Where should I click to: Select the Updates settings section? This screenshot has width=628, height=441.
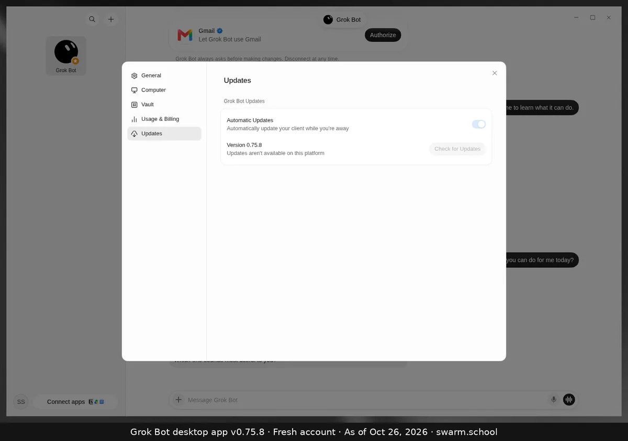tap(164, 133)
